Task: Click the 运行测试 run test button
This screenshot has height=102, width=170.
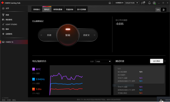Action: point(157,61)
